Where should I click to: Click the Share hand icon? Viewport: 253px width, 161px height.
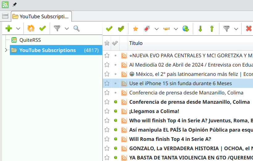pyautogui.click(x=166, y=29)
